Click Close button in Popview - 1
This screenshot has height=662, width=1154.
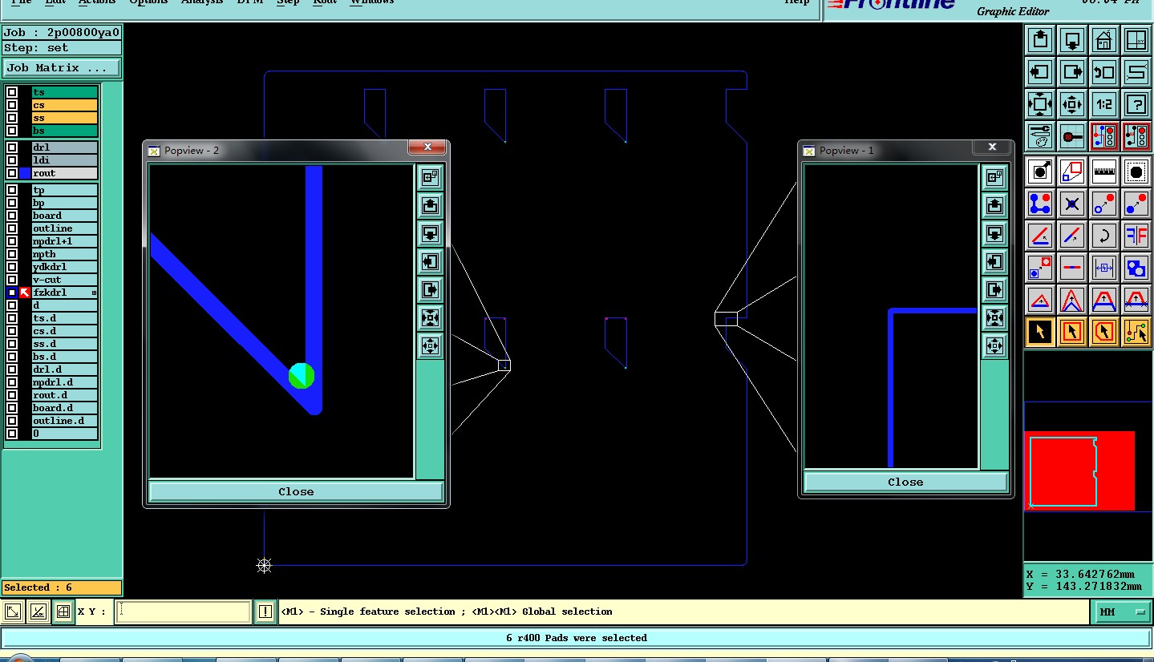(x=905, y=482)
